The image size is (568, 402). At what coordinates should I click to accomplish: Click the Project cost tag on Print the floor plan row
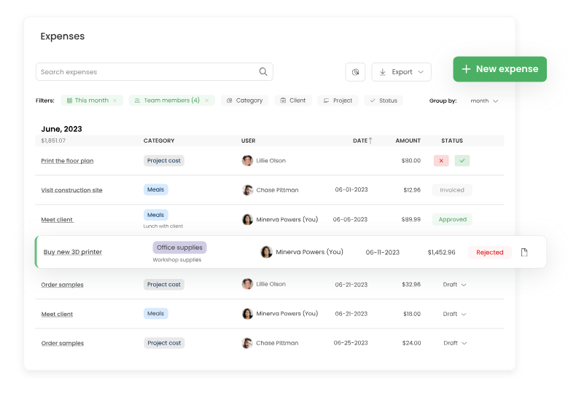[x=164, y=161]
